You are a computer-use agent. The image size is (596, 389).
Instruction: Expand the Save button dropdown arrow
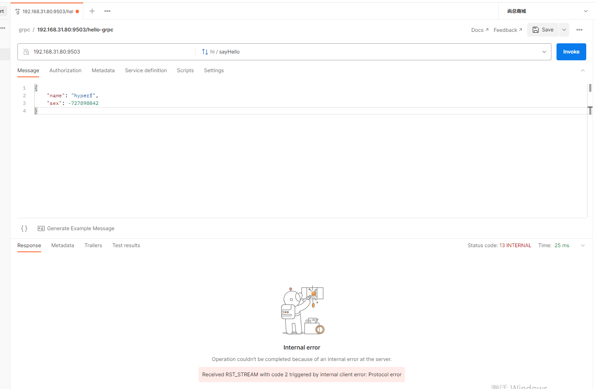point(564,30)
